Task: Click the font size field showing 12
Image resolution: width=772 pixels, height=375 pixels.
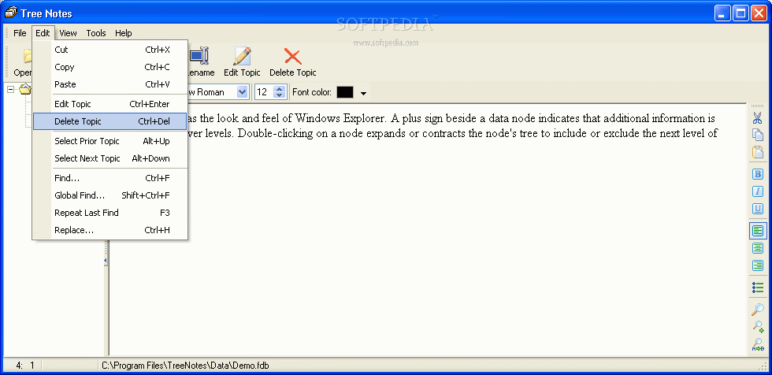Action: click(264, 92)
